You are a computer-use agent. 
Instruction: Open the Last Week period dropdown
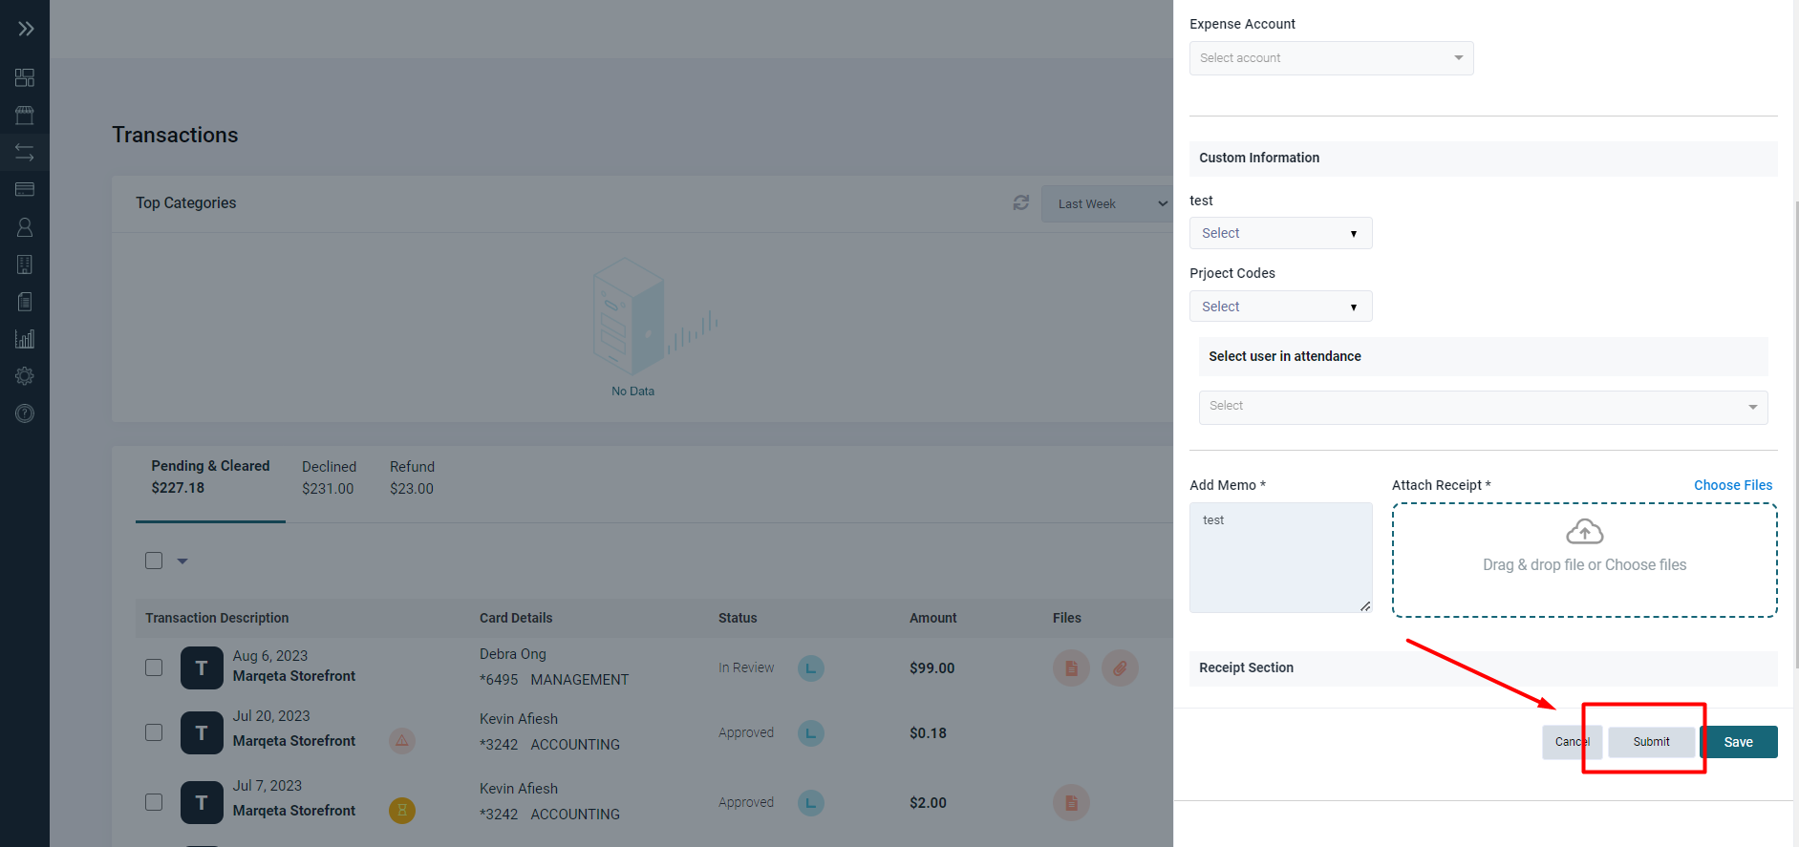pyautogui.click(x=1108, y=204)
